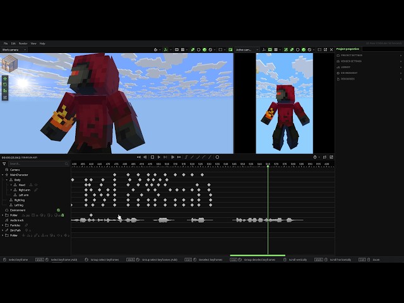Select the move tool in viewport sidebar
404x303 pixels.
pyautogui.click(x=5, y=78)
